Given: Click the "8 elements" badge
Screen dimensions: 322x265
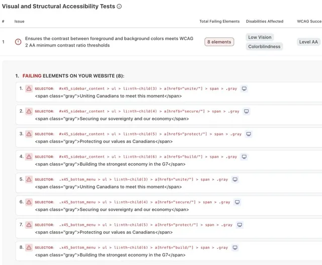Looking at the screenshot, I should (x=219, y=42).
